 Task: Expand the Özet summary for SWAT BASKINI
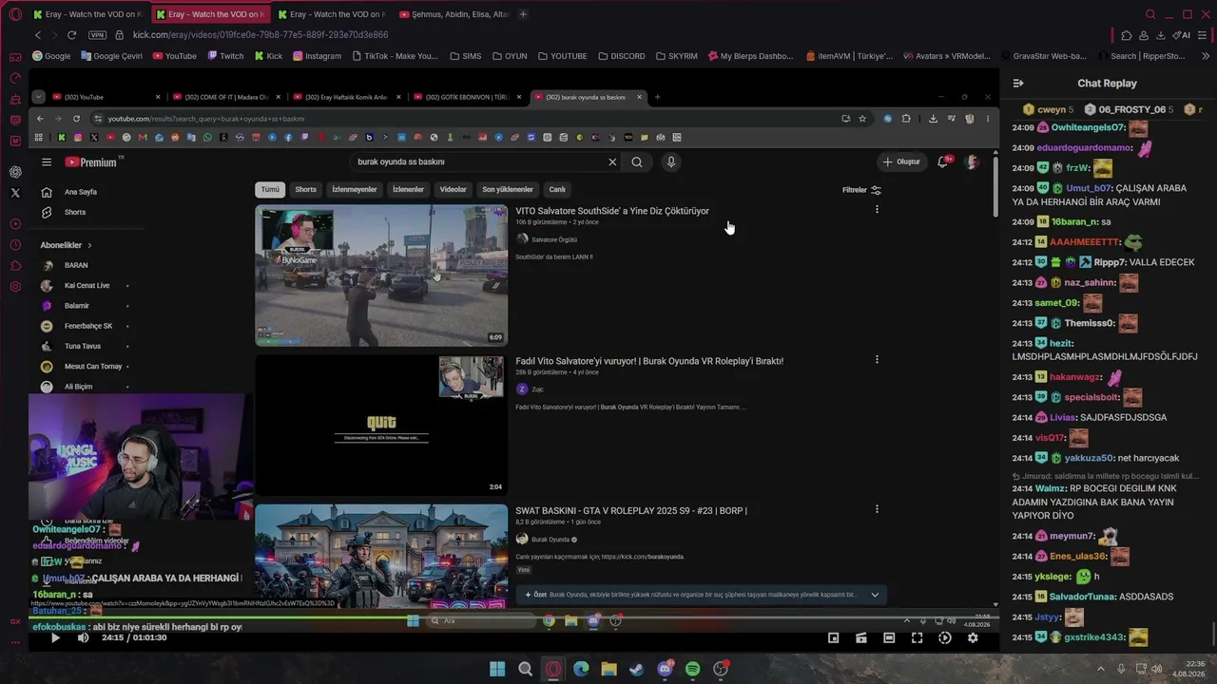tap(875, 595)
